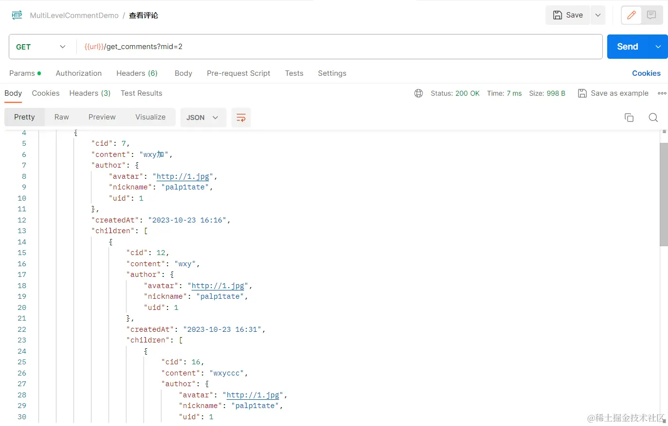Viewport: 668px width, 426px height.
Task: Select the response Body tab
Action: (13, 93)
